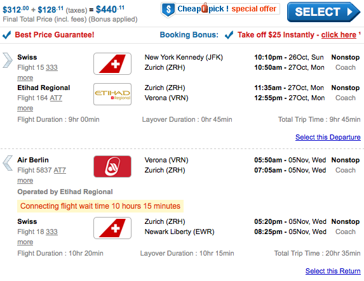Screen dimensions: 364x281
Task: Click the Swiss airline logo for flight 15
Action: [x=112, y=64]
